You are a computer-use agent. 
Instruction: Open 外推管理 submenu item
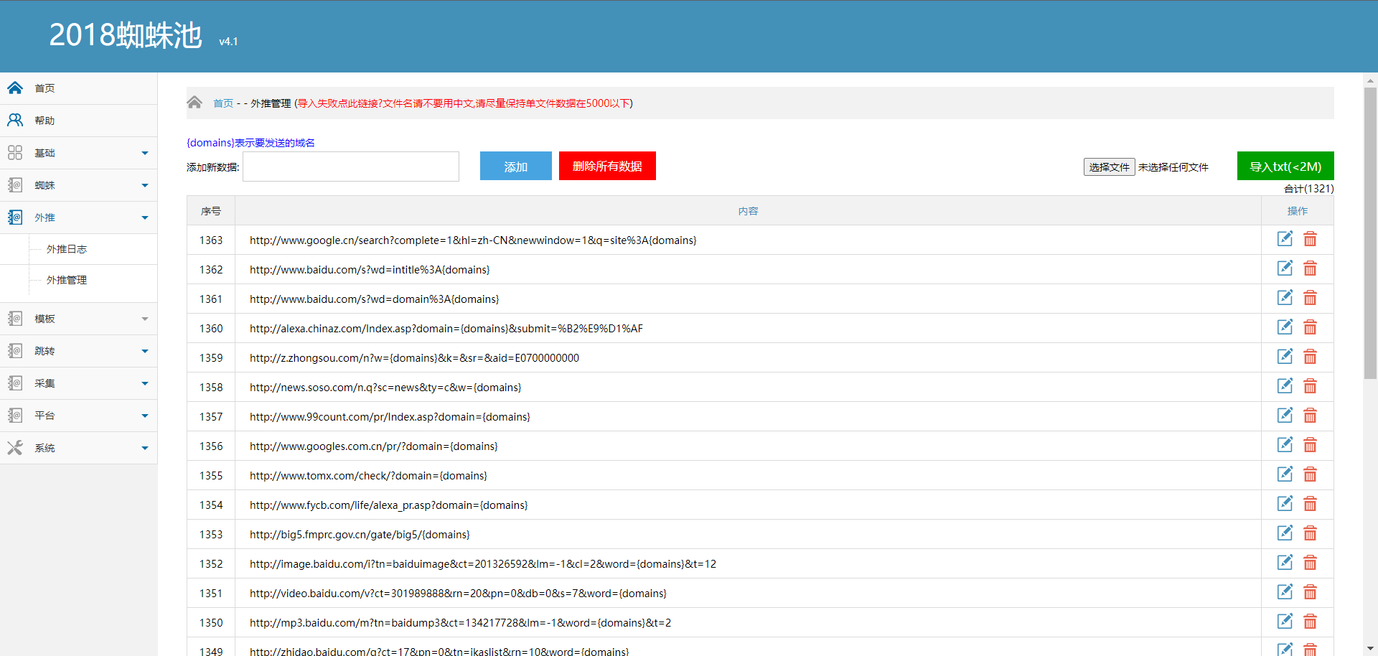[x=67, y=280]
